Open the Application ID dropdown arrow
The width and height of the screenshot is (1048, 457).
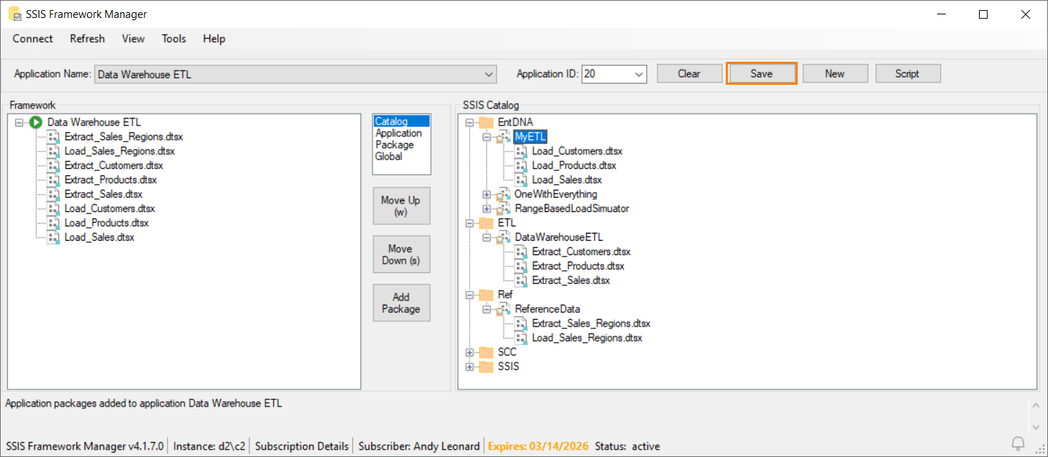click(x=639, y=74)
